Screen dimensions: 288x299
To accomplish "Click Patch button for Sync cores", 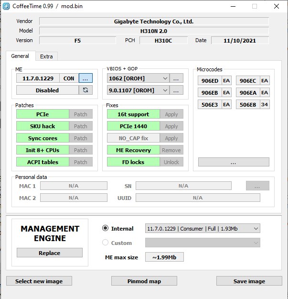I will (x=81, y=138).
